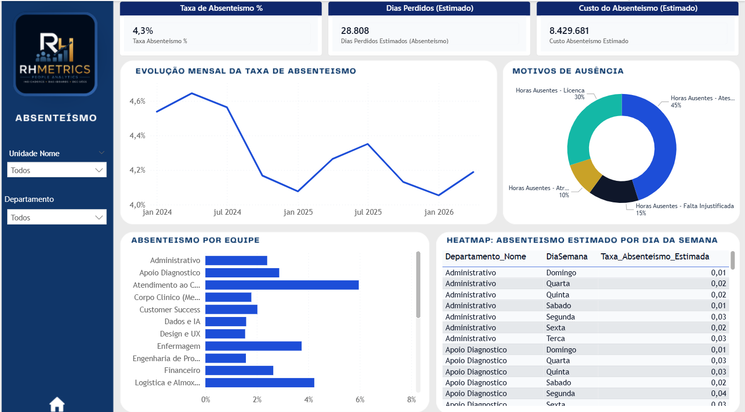Click the Administrativo Terca row
745x412 pixels.
(586, 339)
